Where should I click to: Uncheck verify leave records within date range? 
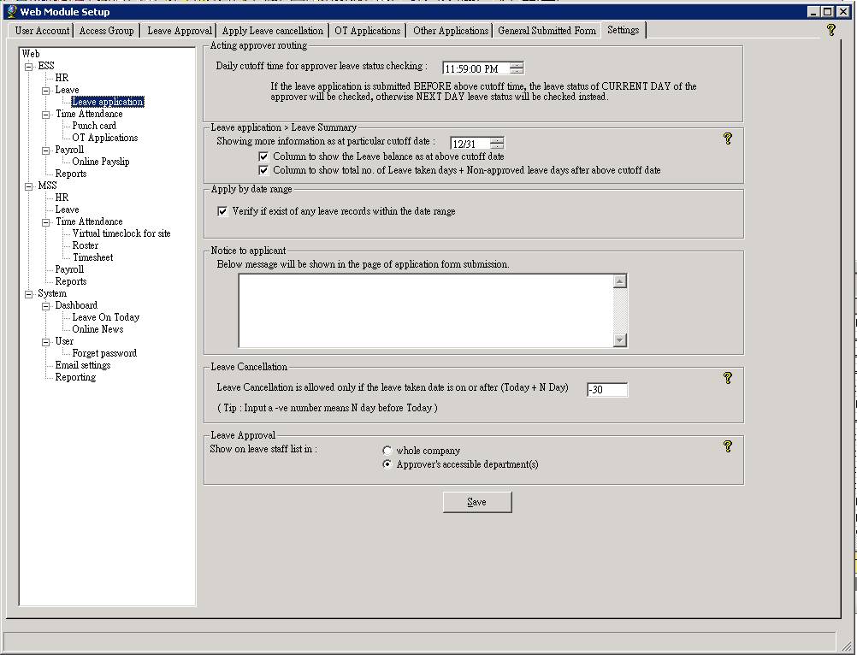coord(223,211)
